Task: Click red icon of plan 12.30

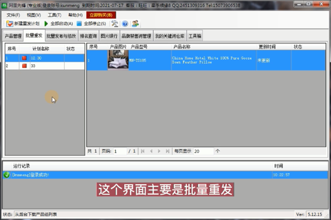Action: coord(24,58)
